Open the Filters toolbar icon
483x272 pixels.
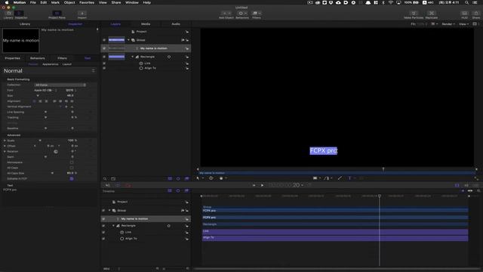coord(257,14)
